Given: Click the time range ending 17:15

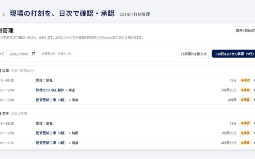Looking at the screenshot, I should [7, 143].
